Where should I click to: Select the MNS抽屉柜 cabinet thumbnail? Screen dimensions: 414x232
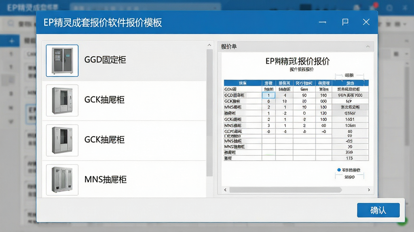click(x=62, y=180)
